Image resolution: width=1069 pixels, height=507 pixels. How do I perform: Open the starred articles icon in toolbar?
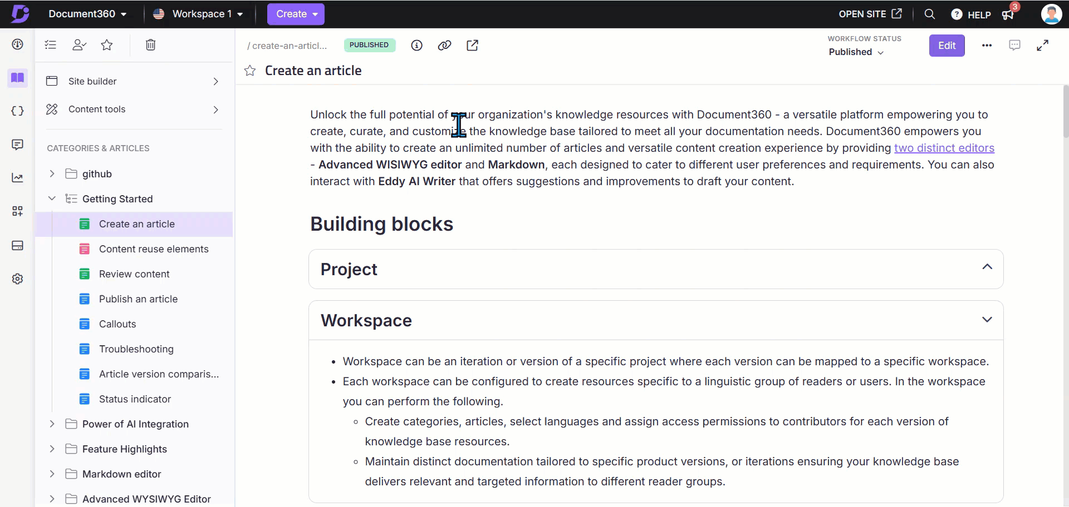pos(107,44)
